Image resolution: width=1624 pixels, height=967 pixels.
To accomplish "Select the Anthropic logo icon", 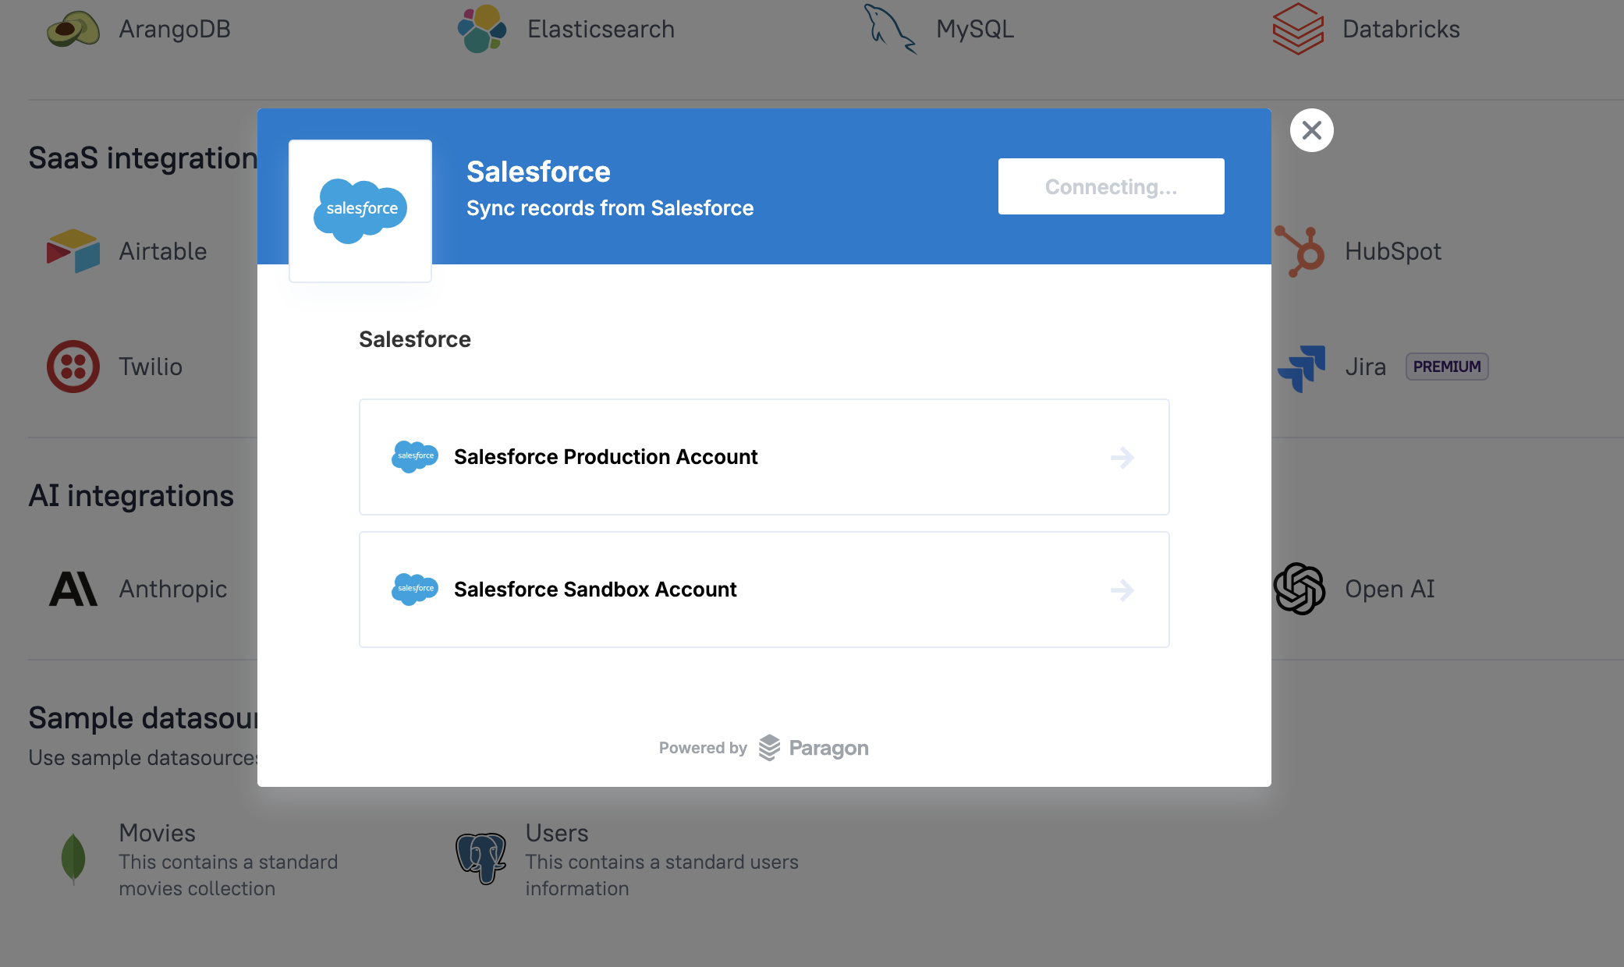I will [74, 589].
